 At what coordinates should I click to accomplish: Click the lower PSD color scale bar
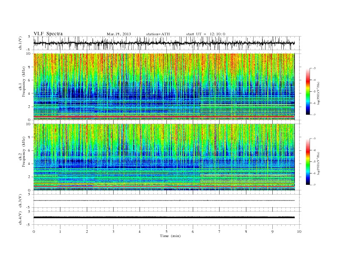tap(308, 161)
